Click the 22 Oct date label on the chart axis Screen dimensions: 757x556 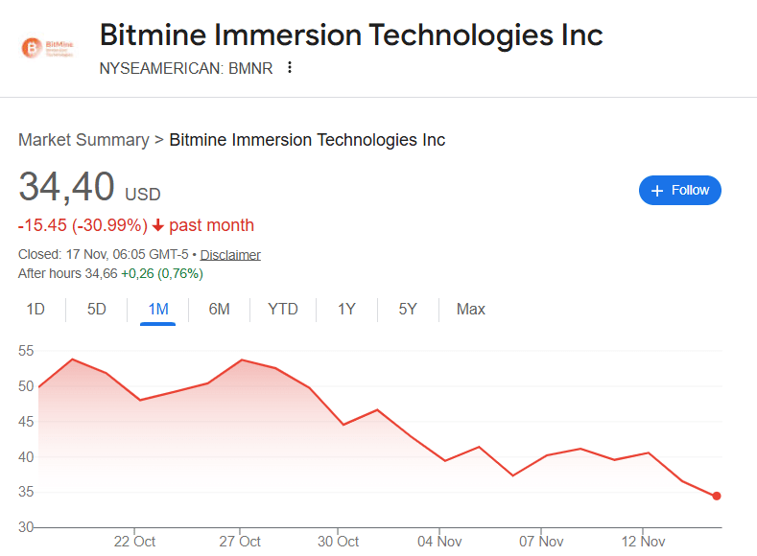pos(134,542)
